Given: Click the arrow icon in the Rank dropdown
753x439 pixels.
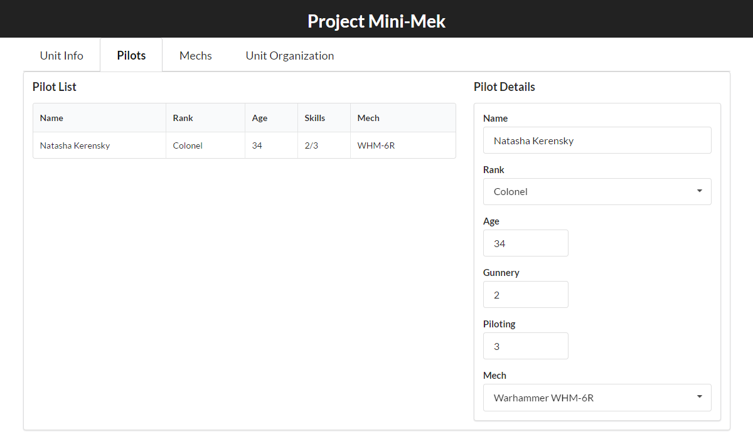Looking at the screenshot, I should 699,191.
